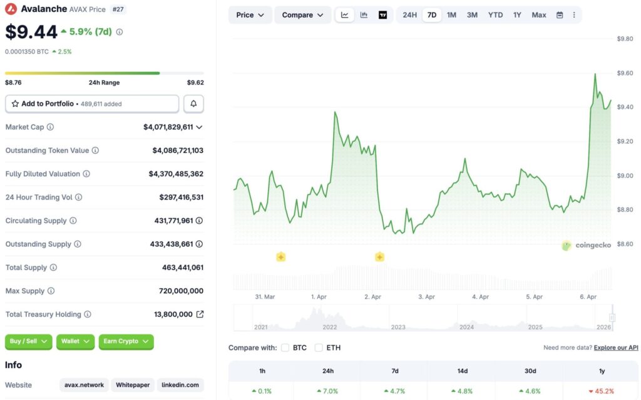
Task: Switch to the 1M timeframe tab
Action: coord(452,14)
